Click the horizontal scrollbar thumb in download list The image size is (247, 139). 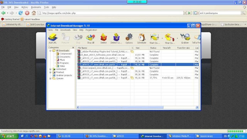121,107
